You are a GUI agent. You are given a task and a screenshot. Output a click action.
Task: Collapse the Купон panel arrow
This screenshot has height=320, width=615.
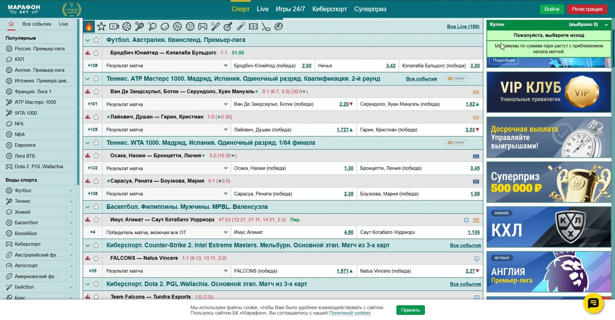(606, 25)
